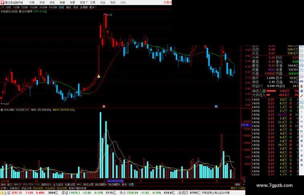
Task: Click the 通达信 app logo icon
Action: pos(2,2)
